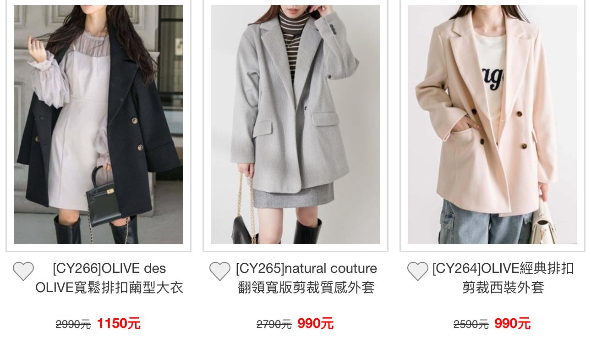
Task: Favorite the CY266 OLIVE des OLIVE coat
Action: click(23, 271)
